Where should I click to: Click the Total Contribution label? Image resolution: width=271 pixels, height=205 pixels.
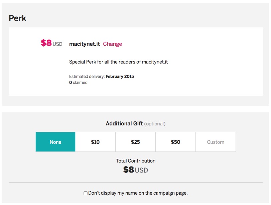pos(135,161)
